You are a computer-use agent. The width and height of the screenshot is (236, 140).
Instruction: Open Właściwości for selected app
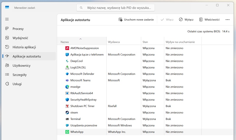pos(209,20)
